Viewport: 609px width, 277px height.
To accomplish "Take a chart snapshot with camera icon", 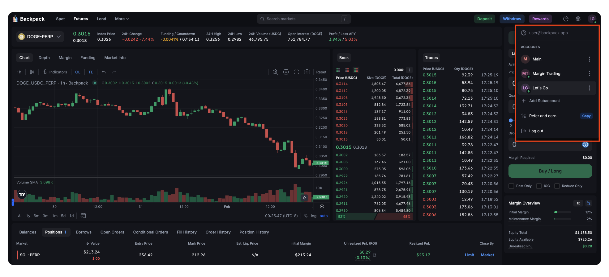I will (x=307, y=72).
